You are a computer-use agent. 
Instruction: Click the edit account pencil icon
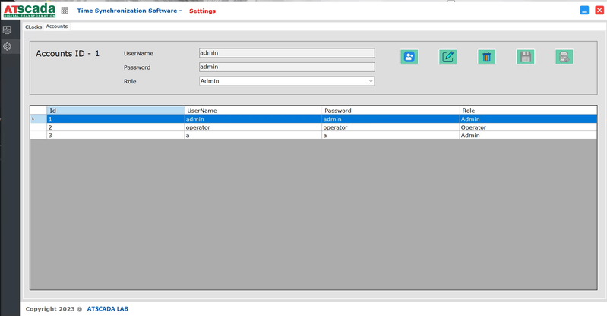tap(448, 57)
